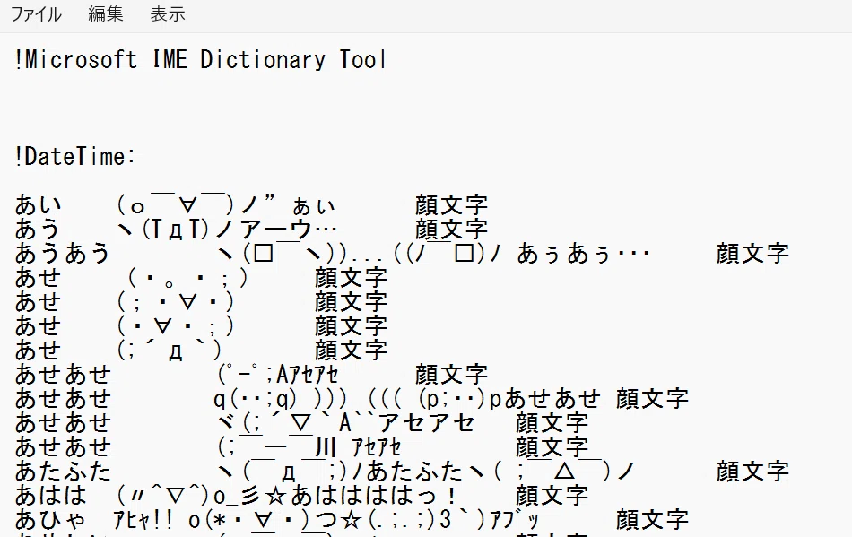The width and height of the screenshot is (852, 537).
Task: Click the kaomoji containing '川 ｱｾｱｾ'
Action: click(309, 446)
